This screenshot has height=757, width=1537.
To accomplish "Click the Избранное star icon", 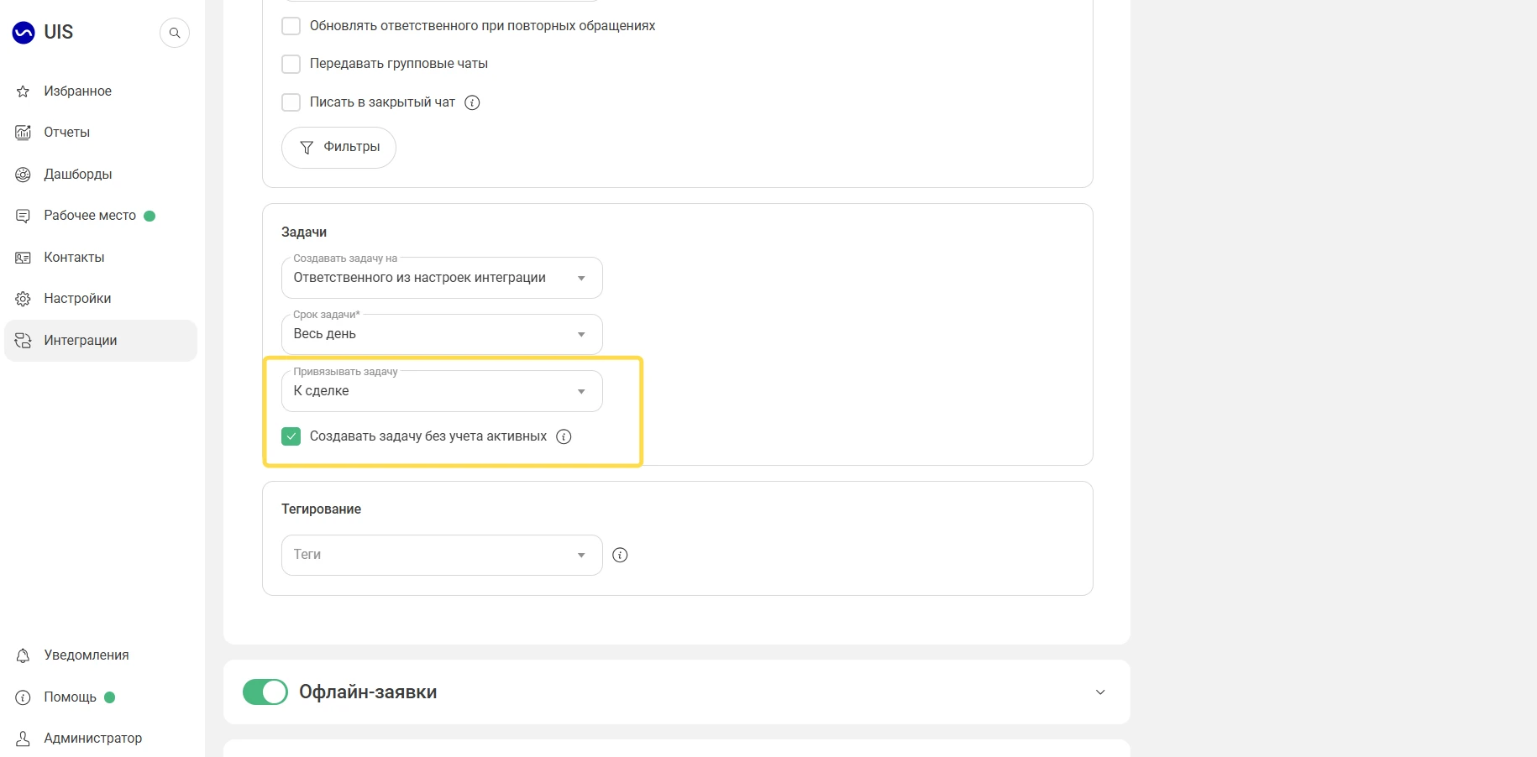I will coord(24,91).
